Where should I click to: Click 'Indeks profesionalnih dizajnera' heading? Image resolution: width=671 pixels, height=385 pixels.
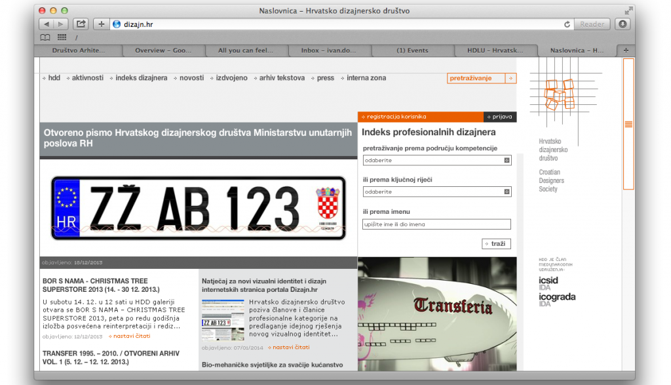429,132
